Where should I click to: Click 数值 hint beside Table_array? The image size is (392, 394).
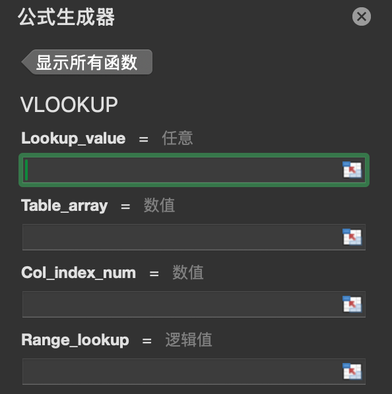(x=159, y=206)
